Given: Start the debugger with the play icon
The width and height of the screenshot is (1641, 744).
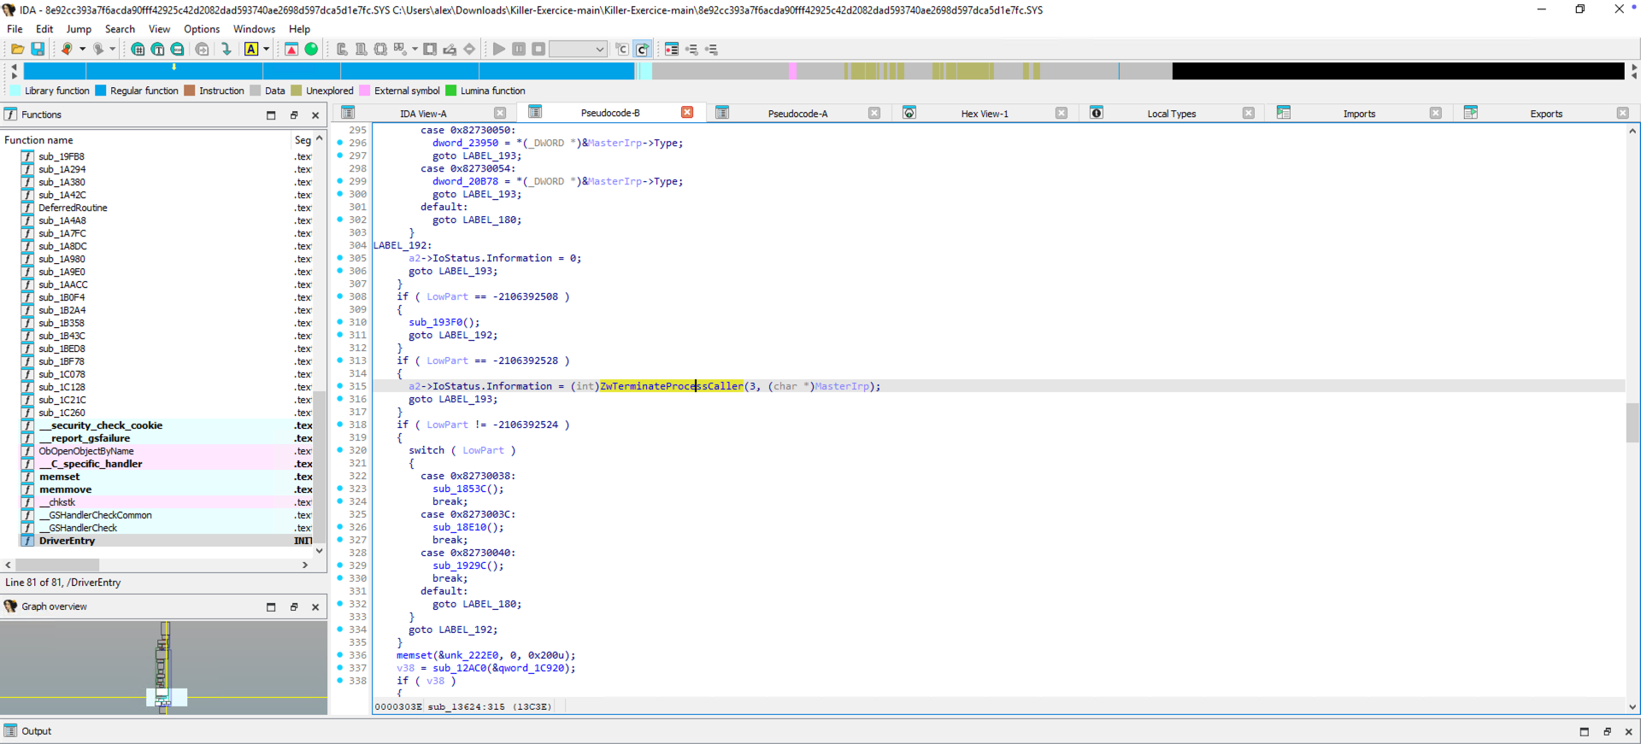Looking at the screenshot, I should tap(499, 50).
